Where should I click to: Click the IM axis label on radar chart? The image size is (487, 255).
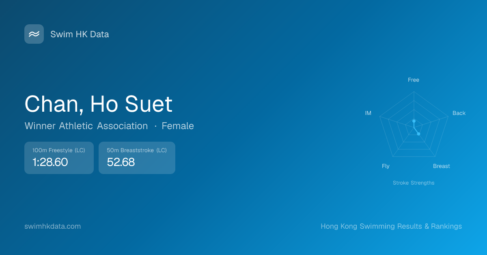pos(368,113)
